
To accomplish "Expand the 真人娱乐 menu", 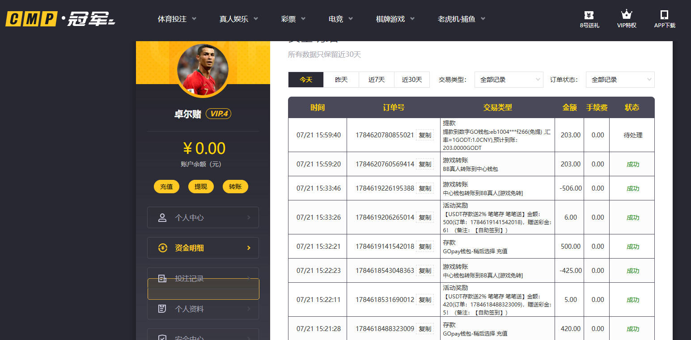I will pyautogui.click(x=239, y=19).
